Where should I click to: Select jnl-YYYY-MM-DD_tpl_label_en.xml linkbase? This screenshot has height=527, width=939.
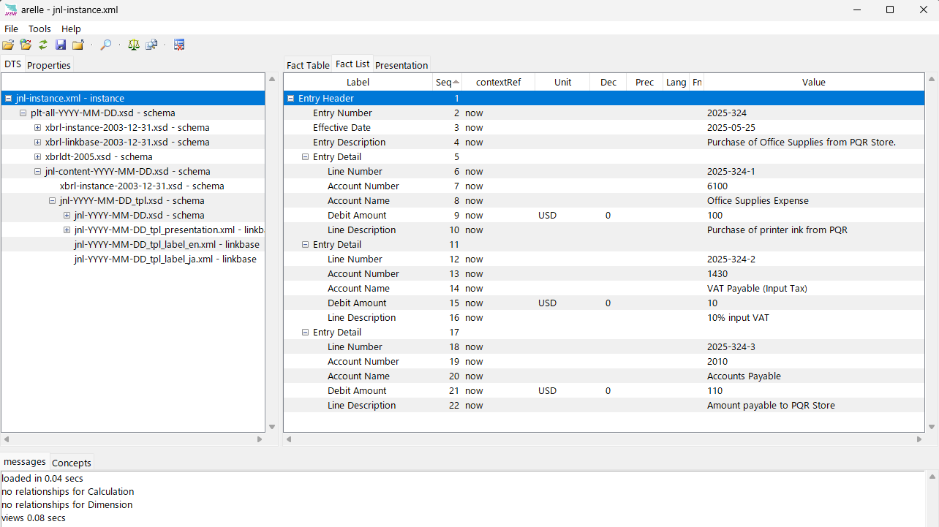click(x=167, y=244)
